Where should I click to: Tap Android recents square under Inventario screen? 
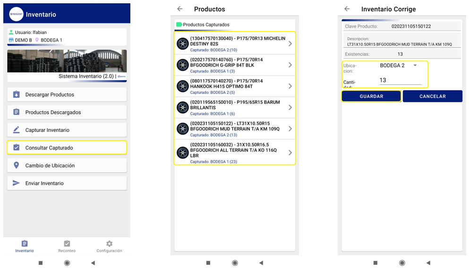pos(41,263)
